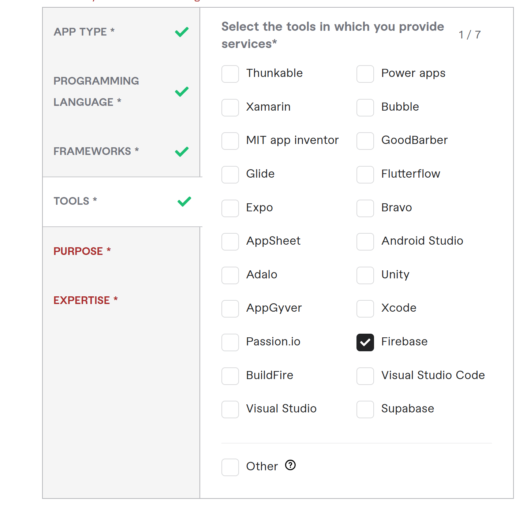This screenshot has width=523, height=530.
Task: Tick the Android Studio checkbox
Action: [365, 242]
